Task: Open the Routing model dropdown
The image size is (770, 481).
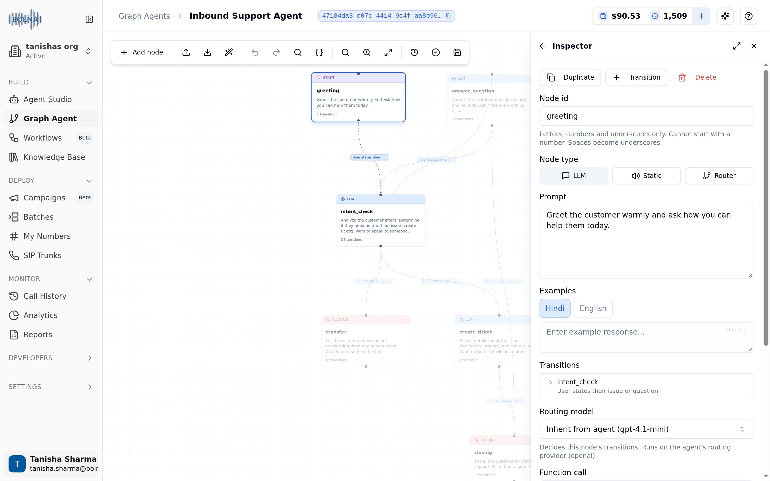Action: (x=646, y=429)
